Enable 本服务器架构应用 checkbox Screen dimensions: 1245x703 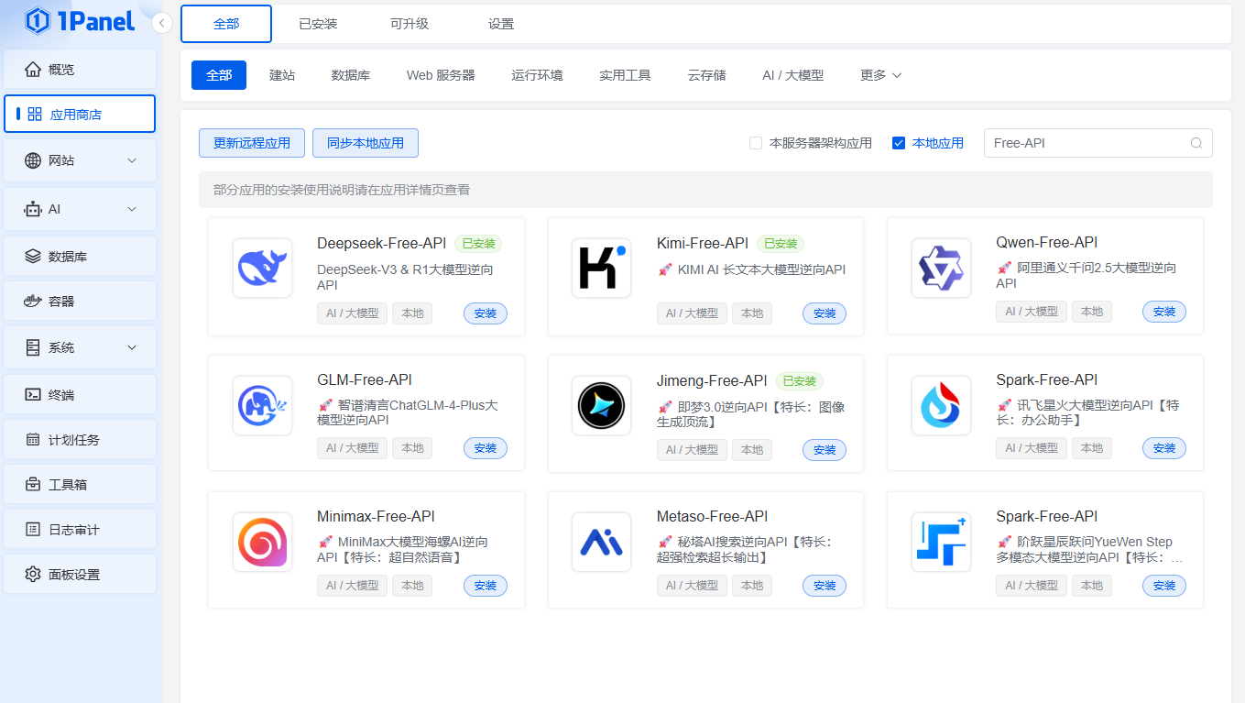(756, 143)
